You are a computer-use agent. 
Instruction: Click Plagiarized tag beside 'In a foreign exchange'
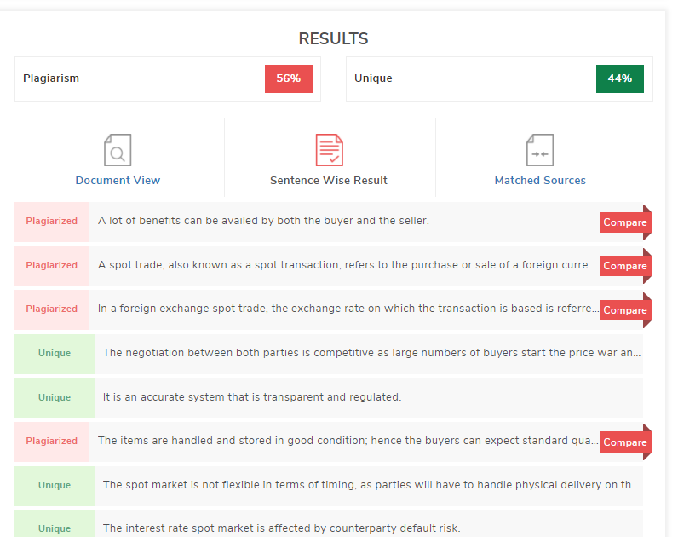click(x=52, y=309)
